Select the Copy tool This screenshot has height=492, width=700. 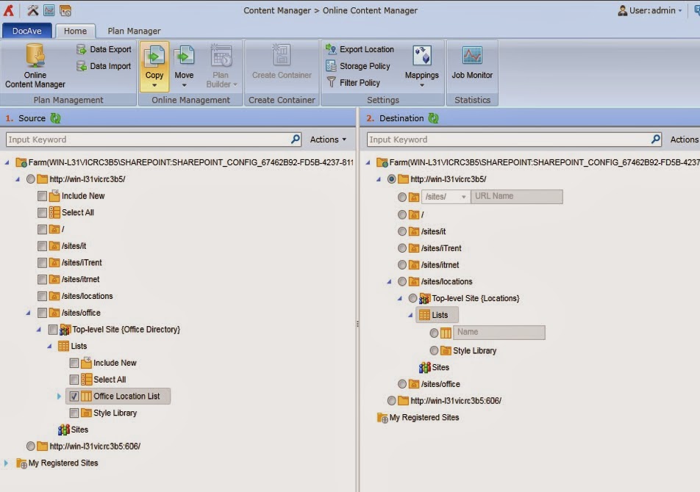click(x=154, y=62)
